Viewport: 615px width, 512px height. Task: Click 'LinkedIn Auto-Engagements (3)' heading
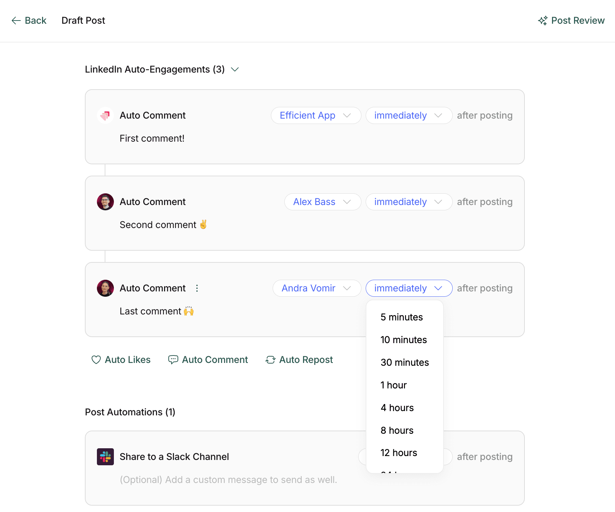[x=155, y=69]
